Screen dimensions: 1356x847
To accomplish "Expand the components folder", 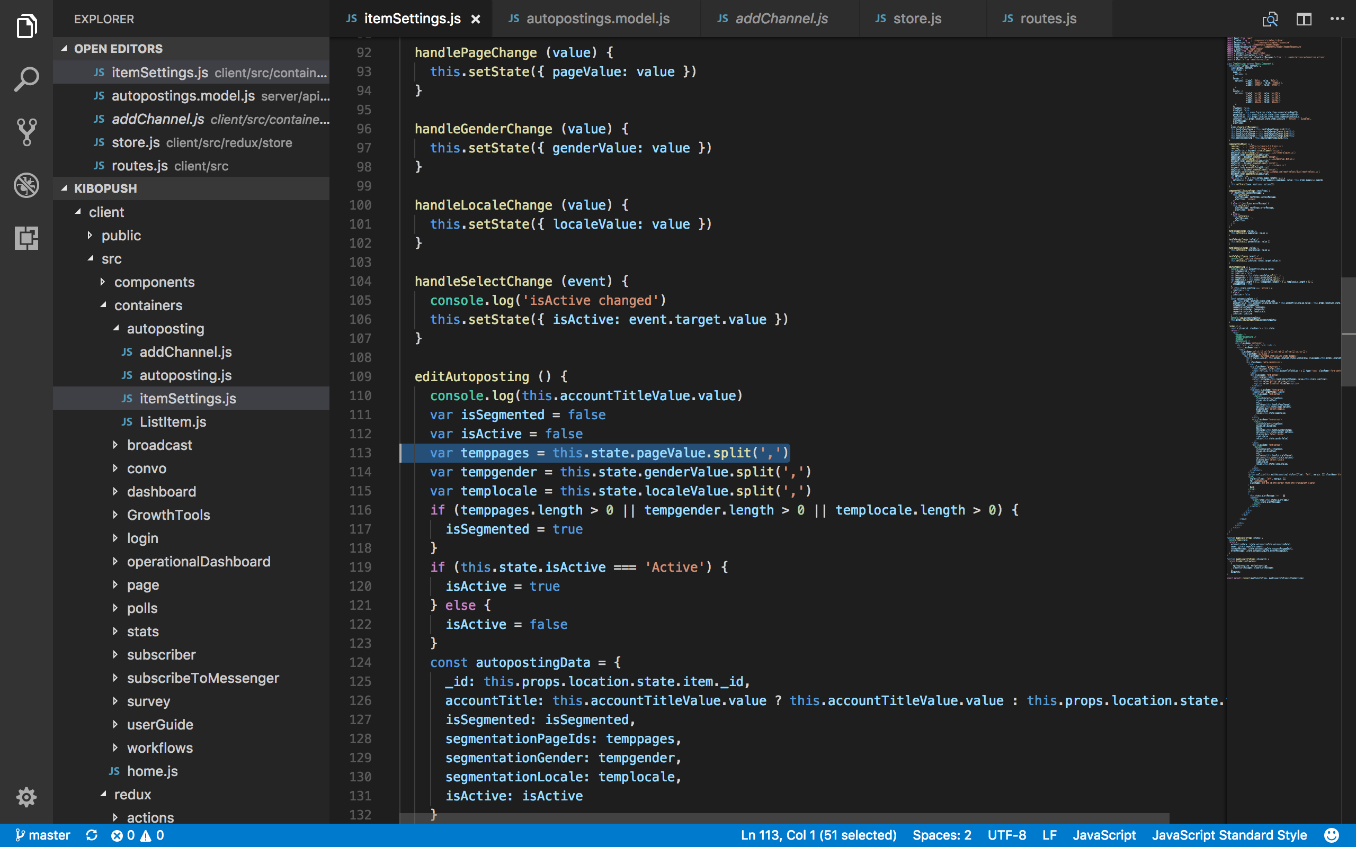I will point(191,282).
